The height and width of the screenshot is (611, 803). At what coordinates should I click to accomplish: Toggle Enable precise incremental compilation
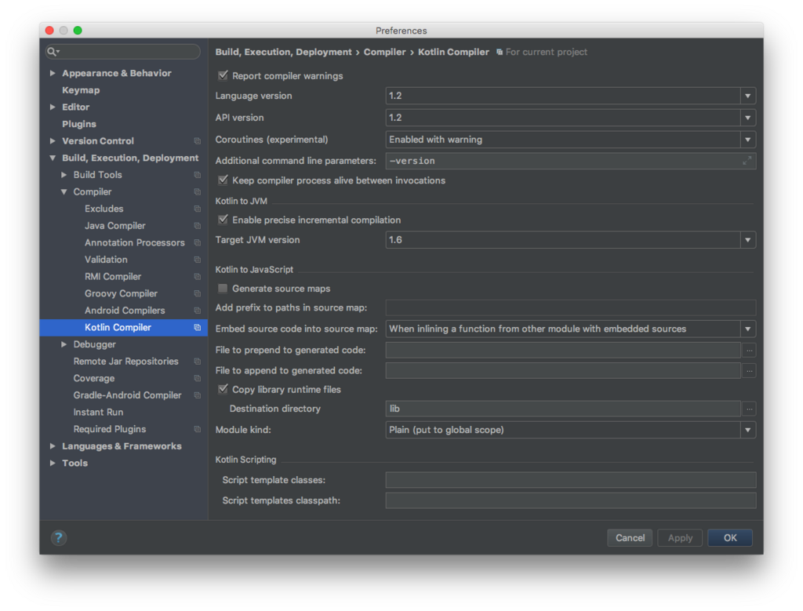(223, 219)
